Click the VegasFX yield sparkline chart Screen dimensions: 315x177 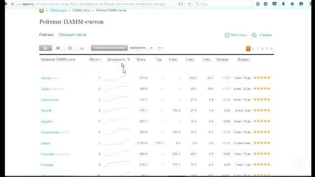point(116,120)
